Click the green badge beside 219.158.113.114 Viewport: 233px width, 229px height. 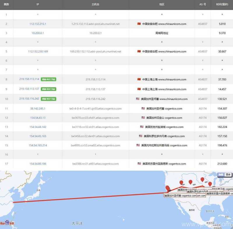click(x=48, y=79)
